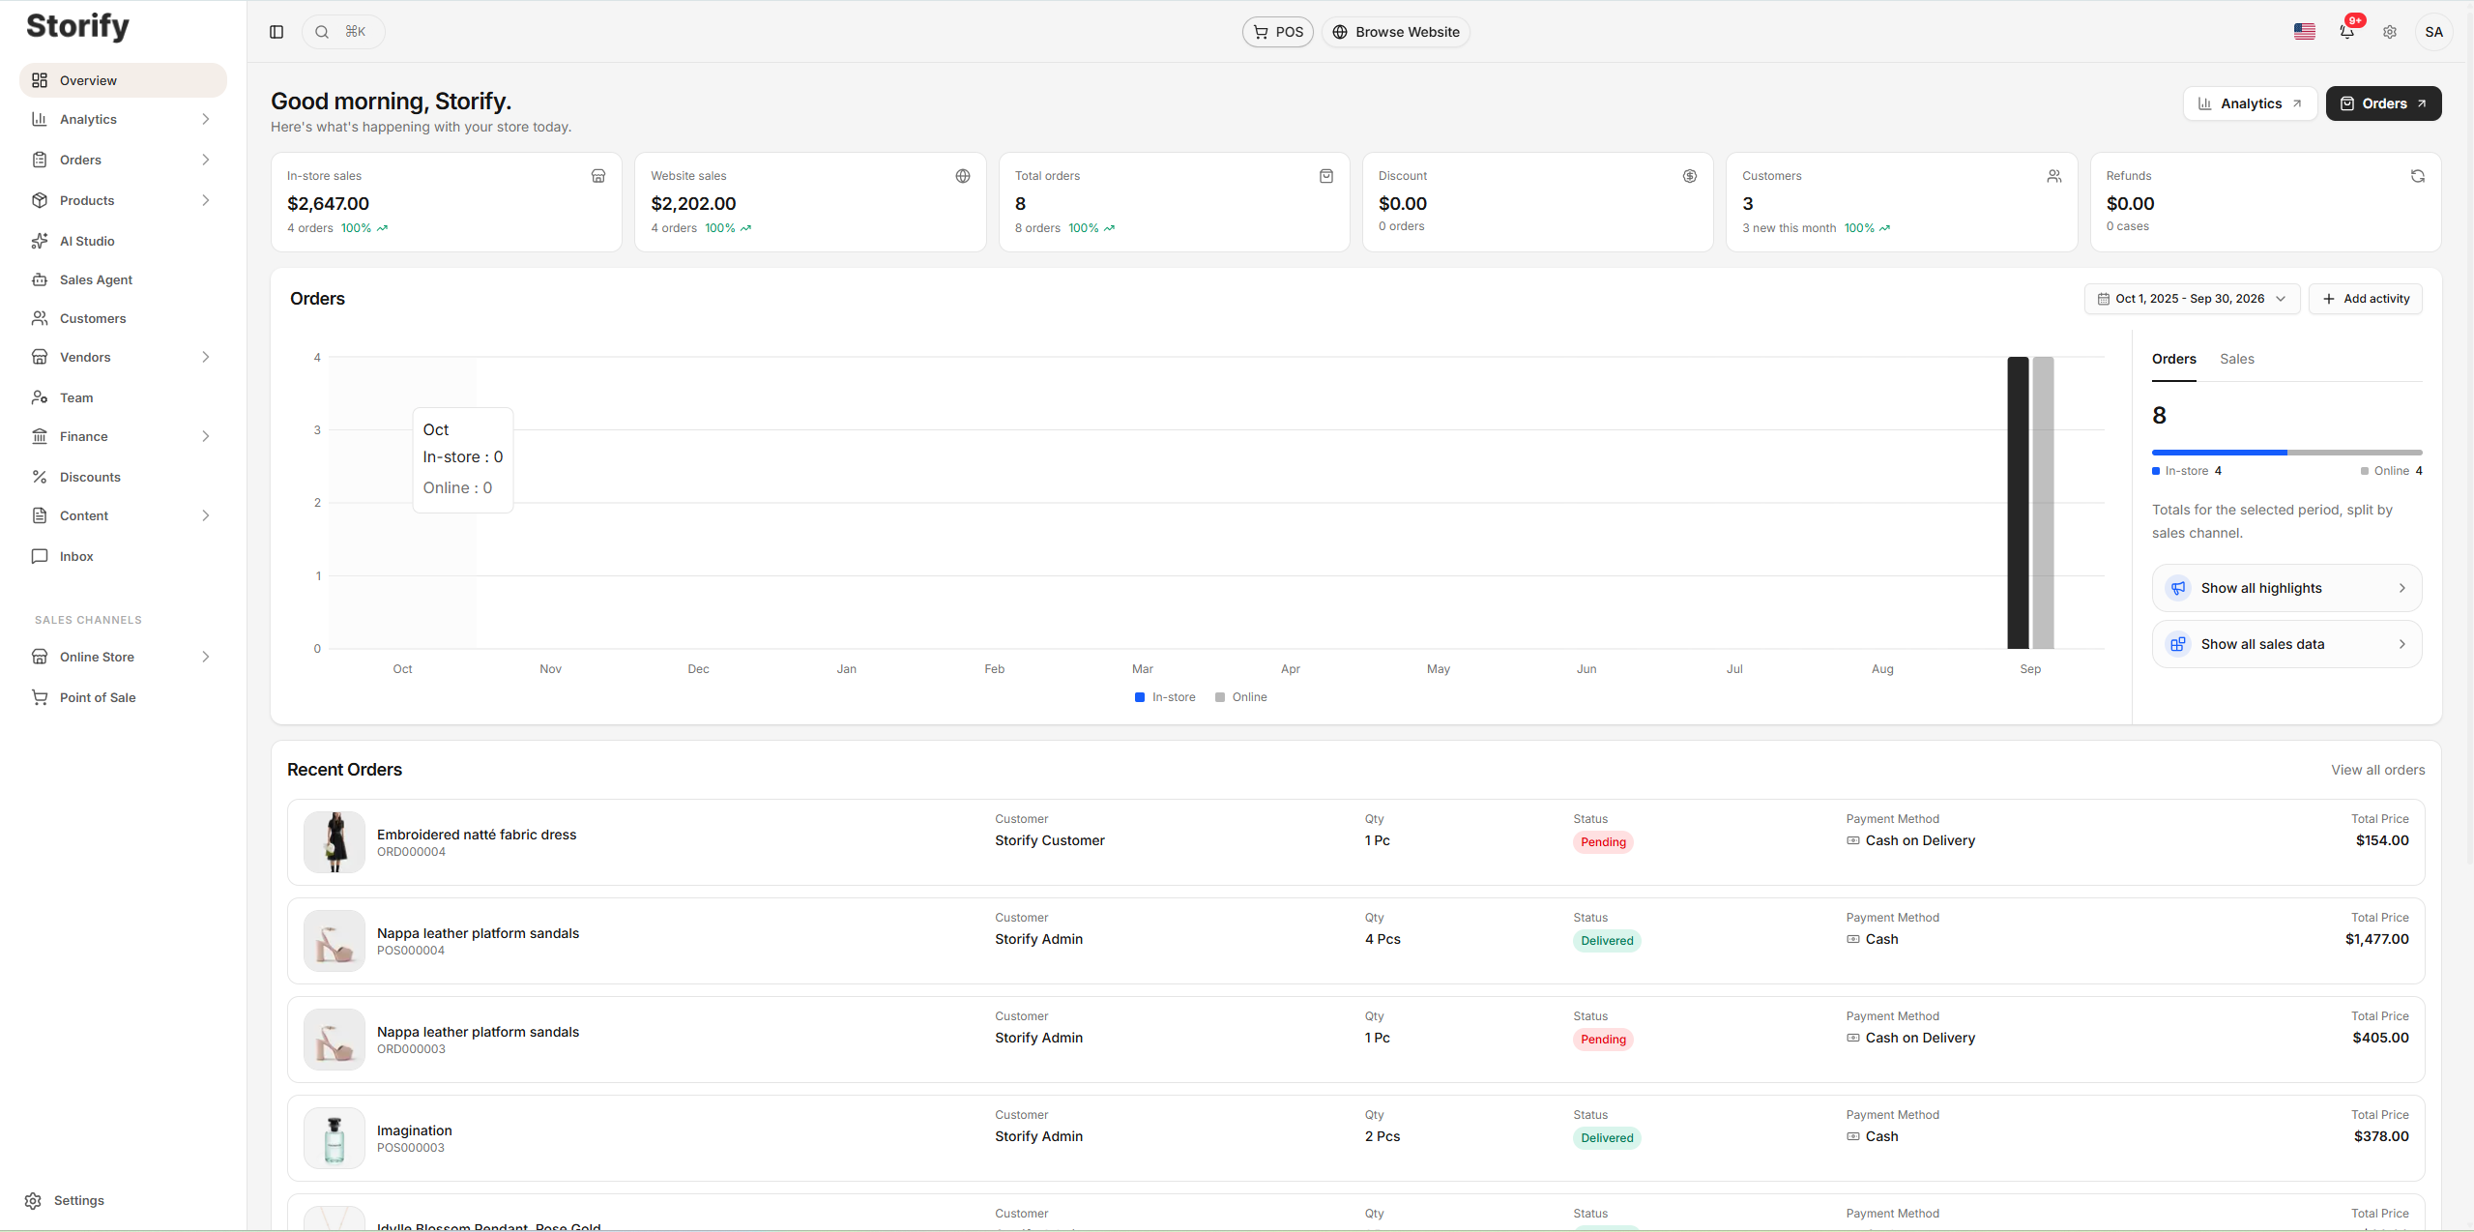Click the Add activity button
Screen dimensions: 2474x1232
point(2366,299)
